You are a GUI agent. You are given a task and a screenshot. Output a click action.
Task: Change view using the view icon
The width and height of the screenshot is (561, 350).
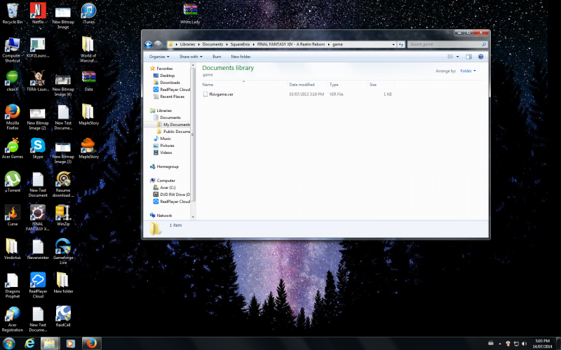tap(450, 57)
